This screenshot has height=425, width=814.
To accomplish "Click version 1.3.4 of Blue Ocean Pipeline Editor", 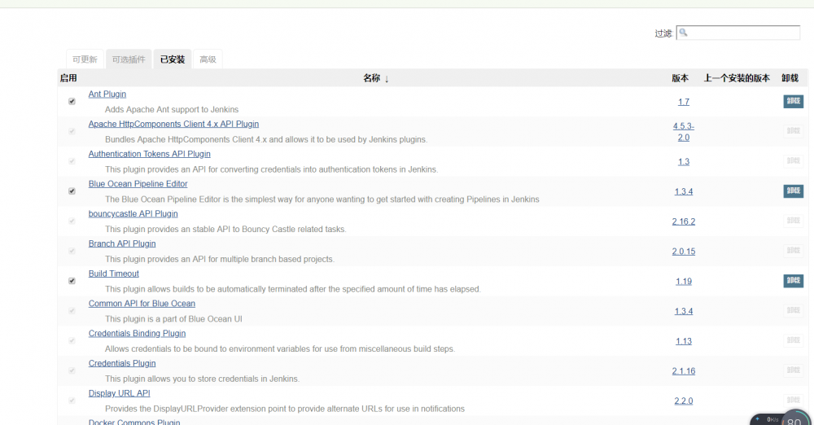I will point(684,191).
